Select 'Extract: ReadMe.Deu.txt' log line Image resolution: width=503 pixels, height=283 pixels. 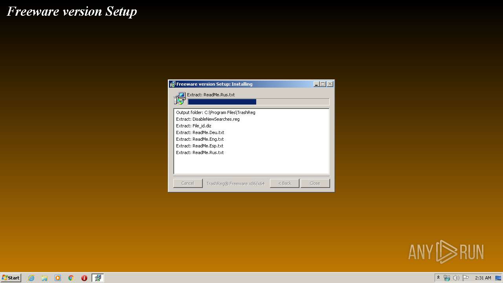pos(200,132)
